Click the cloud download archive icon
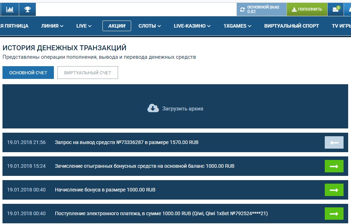Image resolution: width=351 pixels, height=224 pixels. (x=152, y=109)
